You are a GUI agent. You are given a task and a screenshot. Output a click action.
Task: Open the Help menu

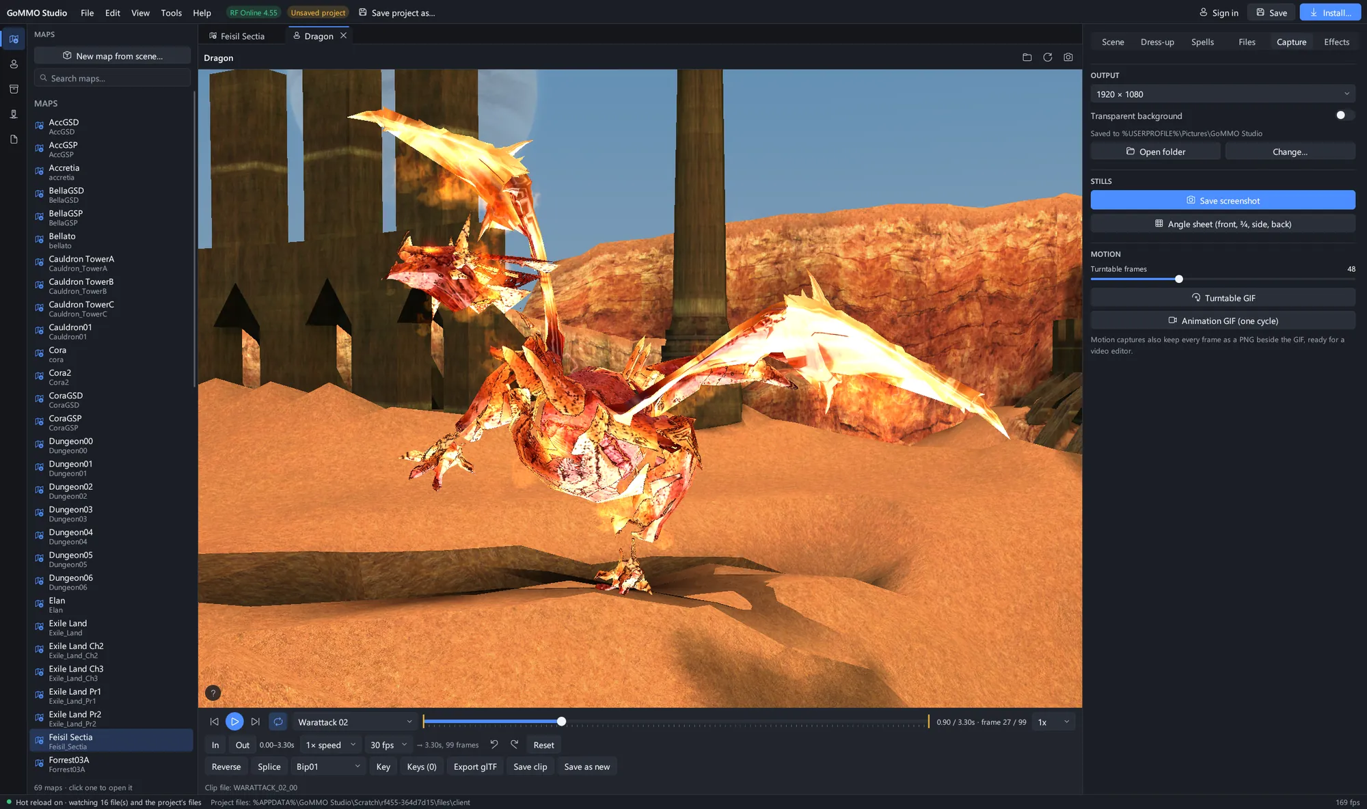pyautogui.click(x=202, y=12)
